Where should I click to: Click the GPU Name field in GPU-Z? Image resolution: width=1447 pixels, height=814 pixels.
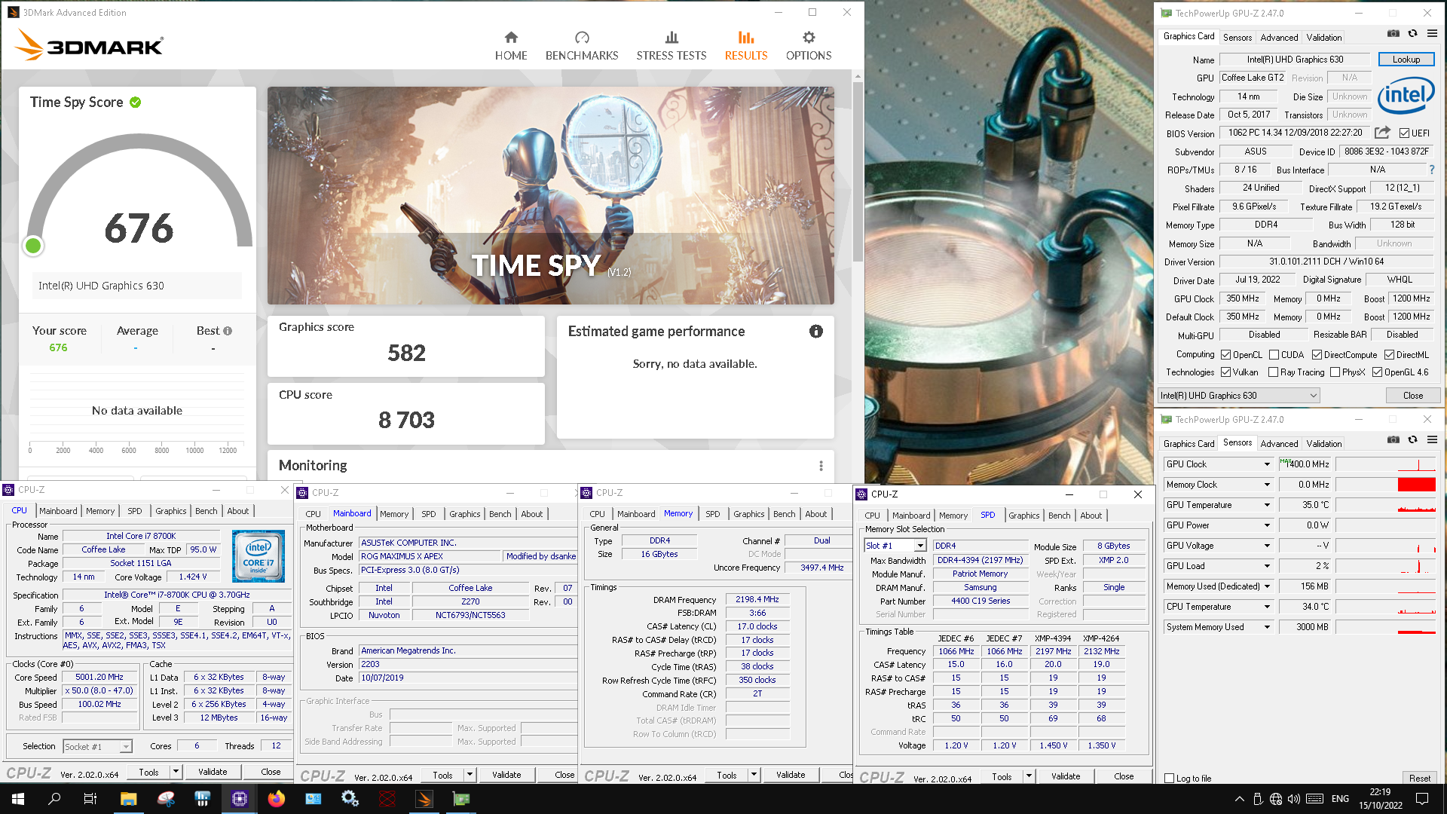pyautogui.click(x=1295, y=60)
